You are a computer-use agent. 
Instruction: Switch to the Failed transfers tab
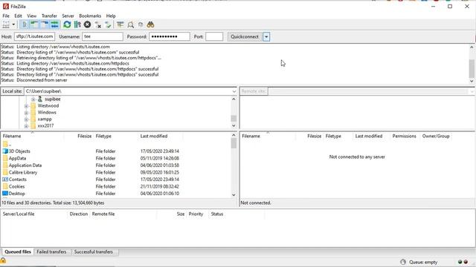click(x=51, y=252)
